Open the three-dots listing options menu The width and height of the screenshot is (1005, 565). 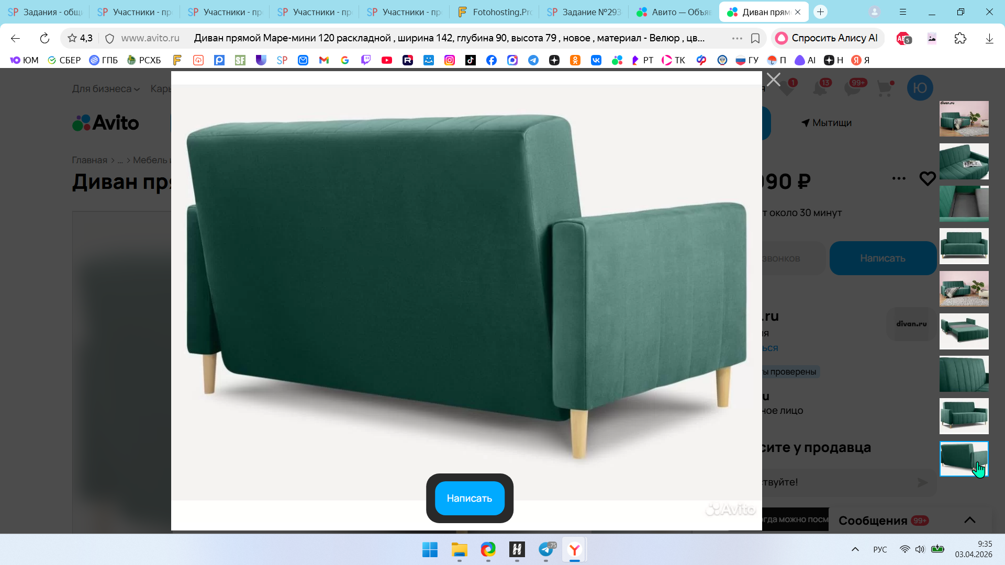click(x=899, y=179)
